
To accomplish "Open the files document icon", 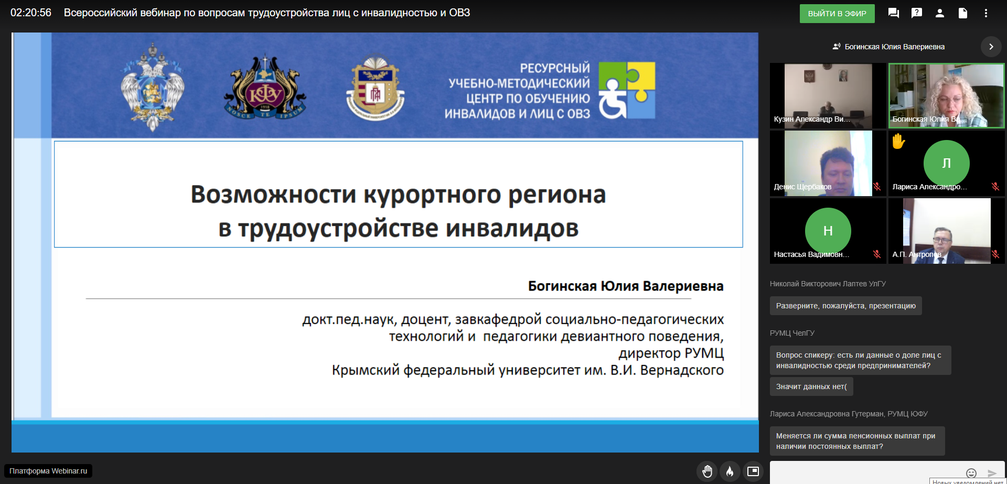I will click(x=962, y=14).
